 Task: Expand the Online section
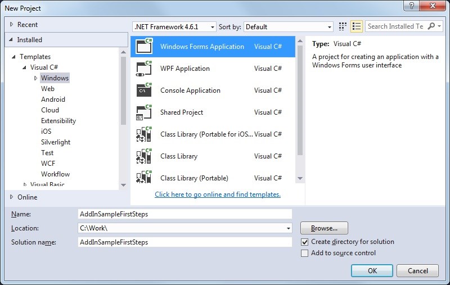pyautogui.click(x=11, y=197)
